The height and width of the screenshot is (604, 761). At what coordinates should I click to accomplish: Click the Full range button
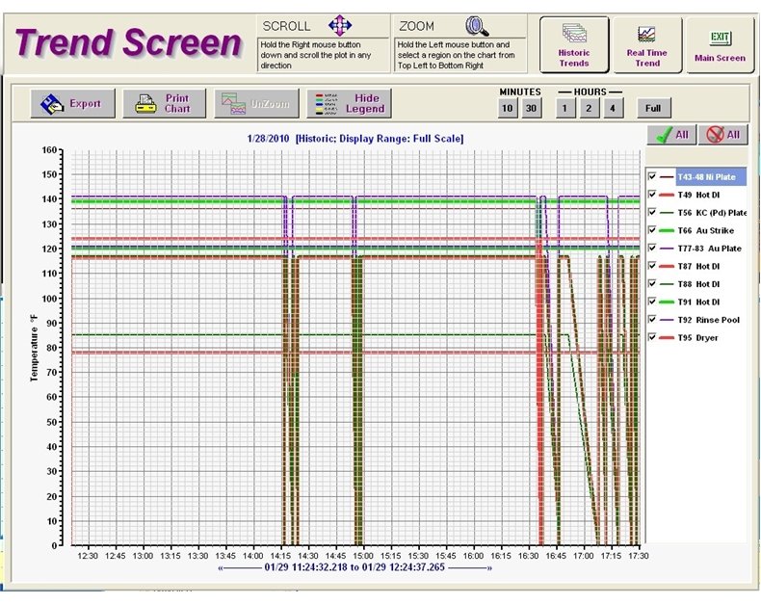click(x=653, y=109)
